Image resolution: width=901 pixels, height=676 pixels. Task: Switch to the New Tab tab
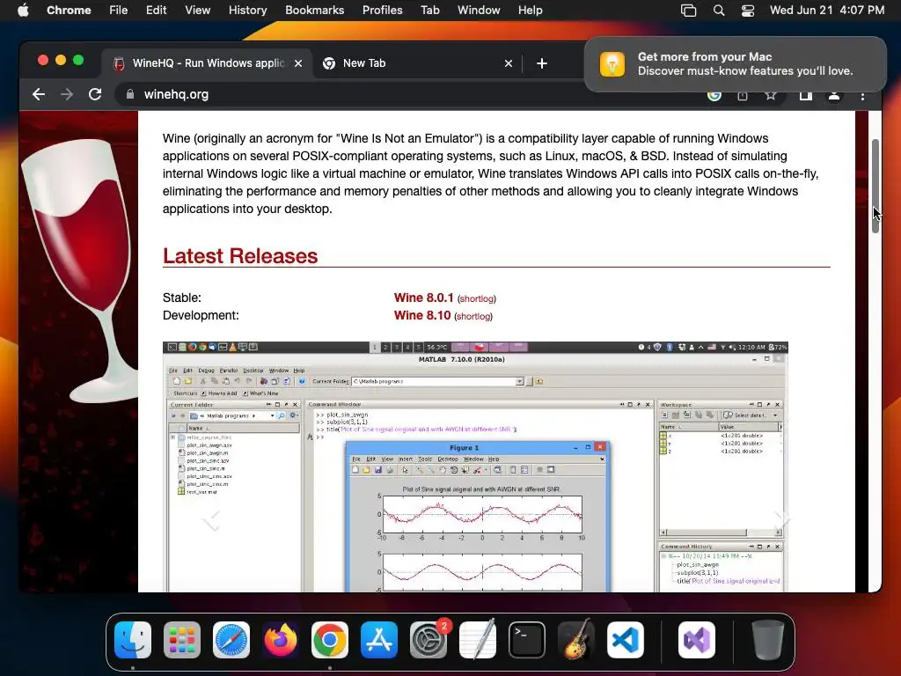(416, 63)
